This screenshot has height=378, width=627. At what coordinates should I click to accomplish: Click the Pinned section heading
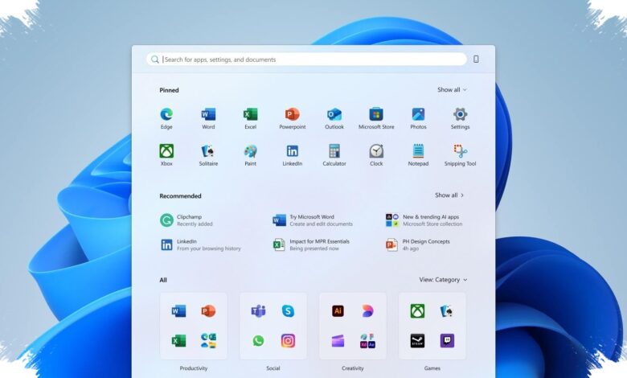point(169,90)
